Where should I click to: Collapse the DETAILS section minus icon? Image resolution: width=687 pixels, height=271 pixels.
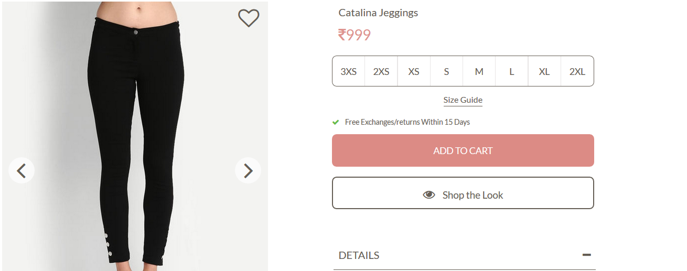586,255
